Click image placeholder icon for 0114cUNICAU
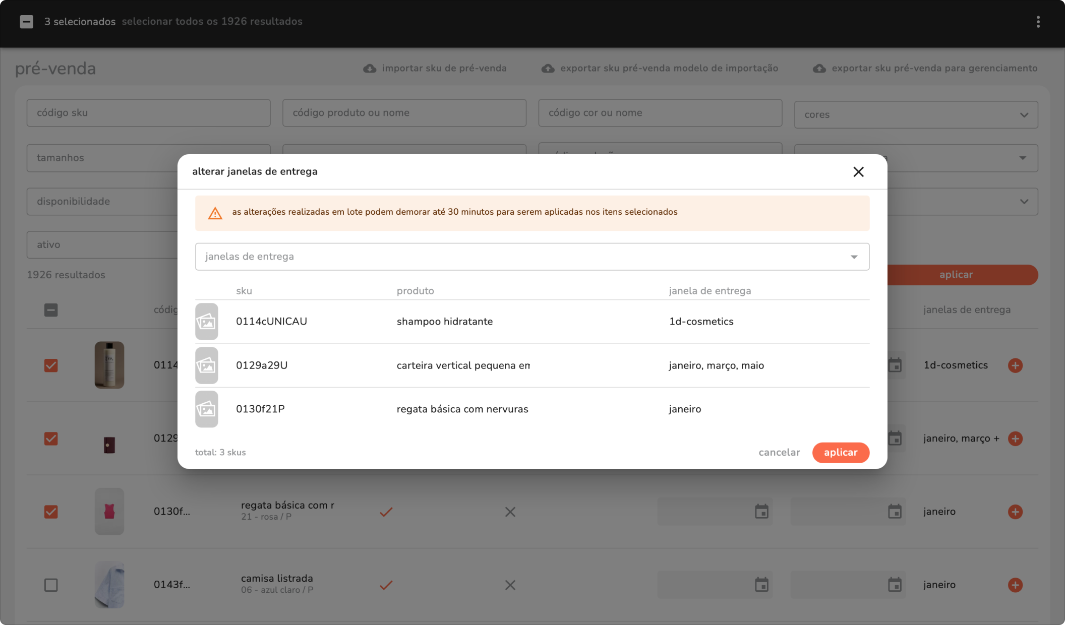The height and width of the screenshot is (625, 1065). coord(207,322)
